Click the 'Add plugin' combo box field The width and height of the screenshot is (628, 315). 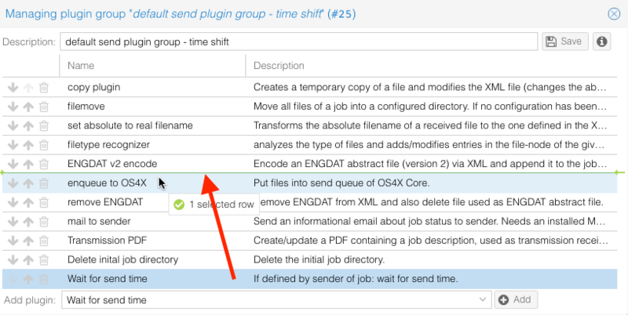(267, 300)
